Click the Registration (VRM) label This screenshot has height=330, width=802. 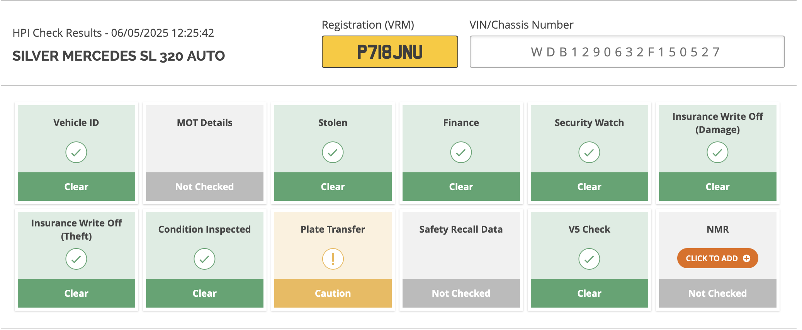(x=368, y=25)
